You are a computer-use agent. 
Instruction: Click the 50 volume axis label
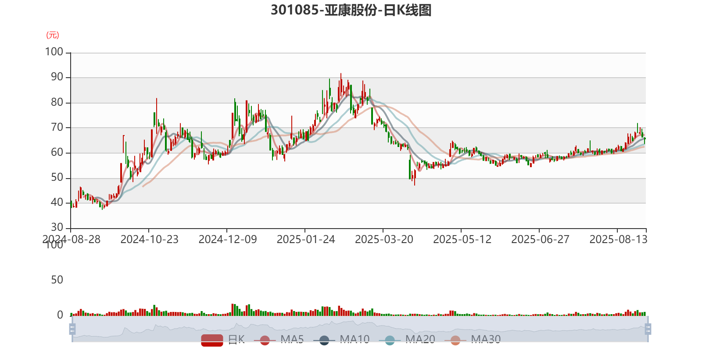click(57, 279)
